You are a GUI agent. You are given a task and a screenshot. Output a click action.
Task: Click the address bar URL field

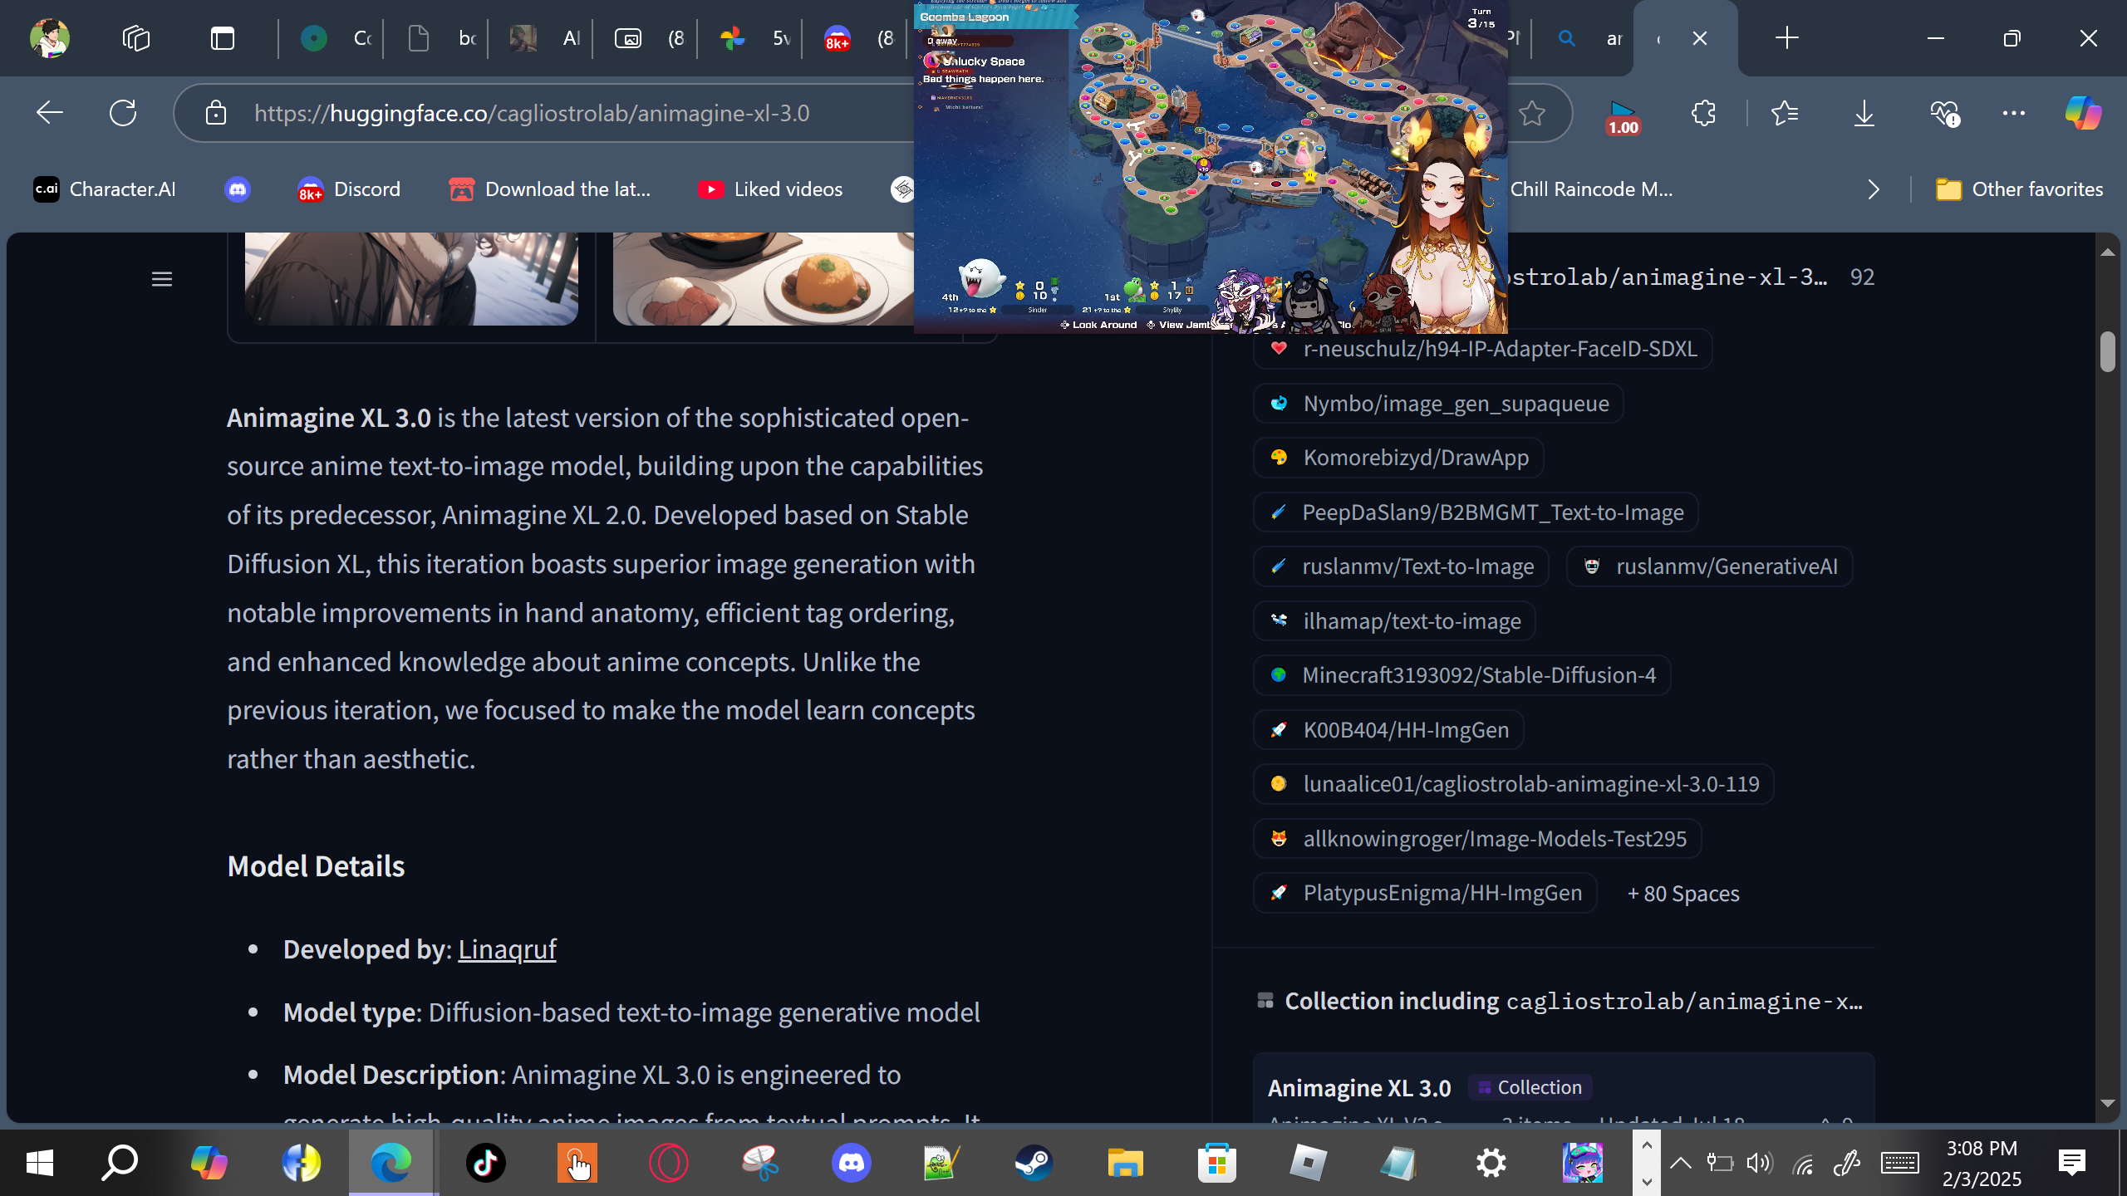[532, 113]
